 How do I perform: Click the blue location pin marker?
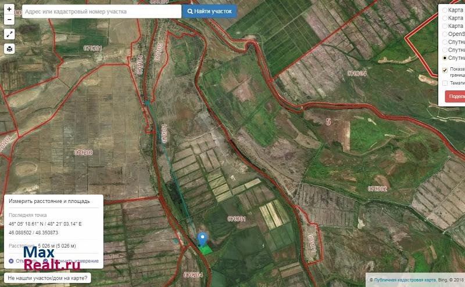pyautogui.click(x=202, y=238)
